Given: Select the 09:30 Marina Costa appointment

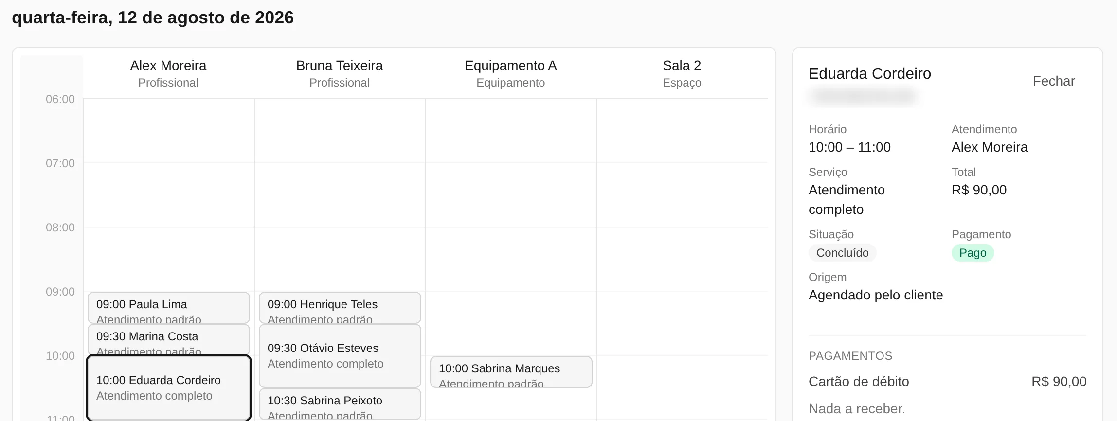Looking at the screenshot, I should [x=169, y=339].
